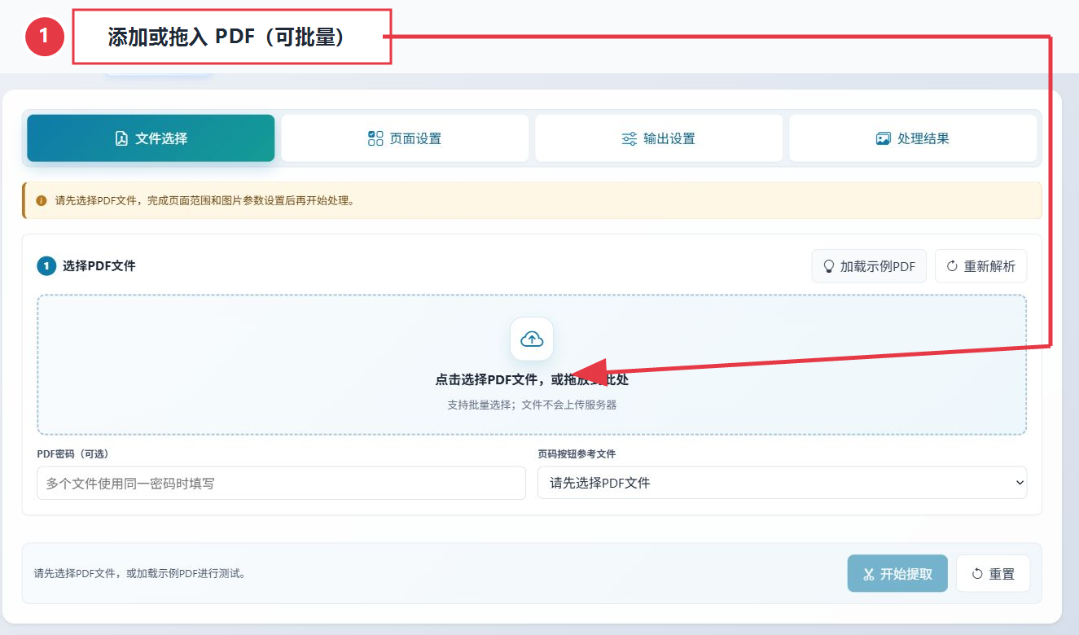Image resolution: width=1079 pixels, height=635 pixels.
Task: Click the refresh icon on 重新解析
Action: tap(952, 266)
